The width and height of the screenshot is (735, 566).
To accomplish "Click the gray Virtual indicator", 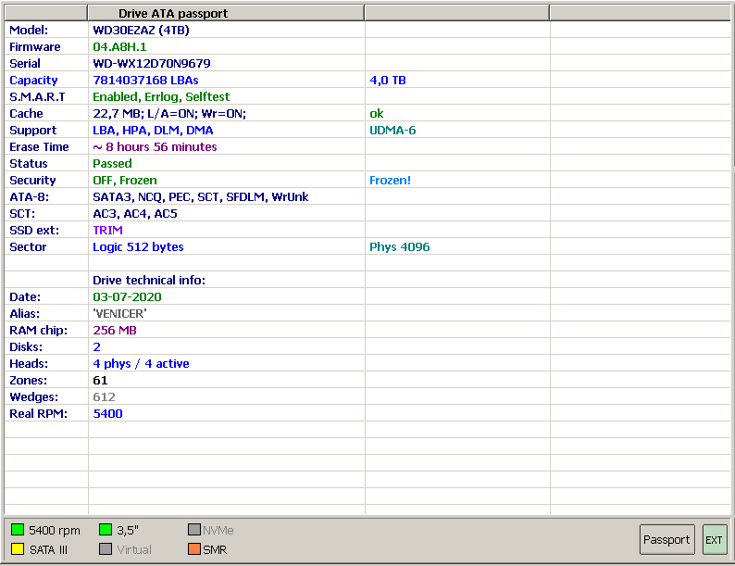I will point(106,549).
